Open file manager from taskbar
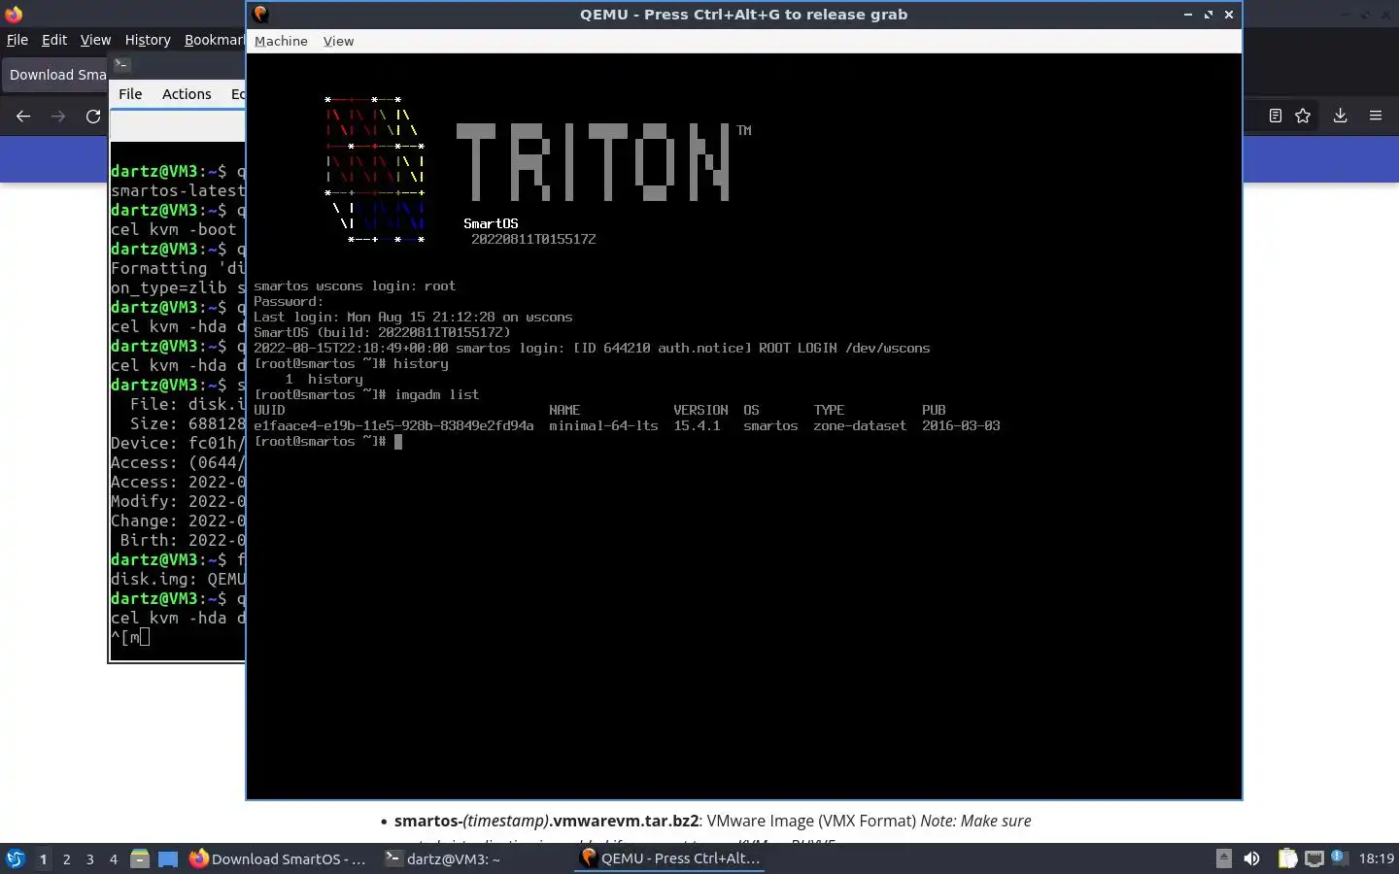Viewport: 1399px width, 874px height. tap(140, 858)
